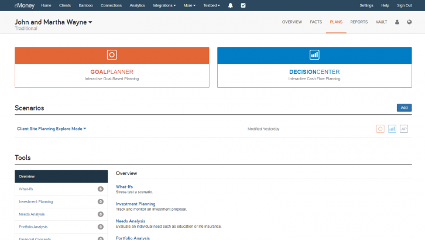The width and height of the screenshot is (425, 240).
Task: Open Needs Analysis link in Overview panel
Action: click(x=131, y=221)
